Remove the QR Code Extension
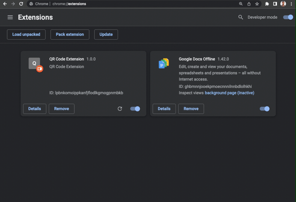296x202 pixels. coord(61,109)
